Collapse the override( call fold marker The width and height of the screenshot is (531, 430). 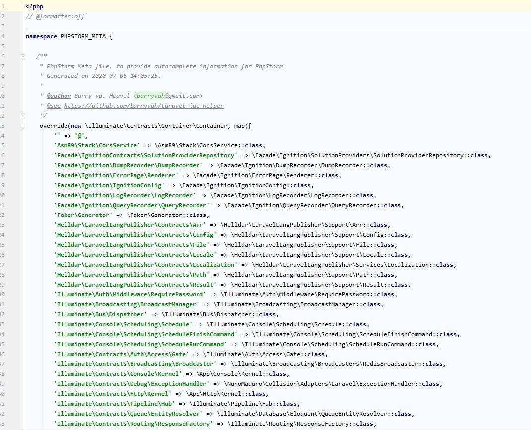tap(23, 126)
